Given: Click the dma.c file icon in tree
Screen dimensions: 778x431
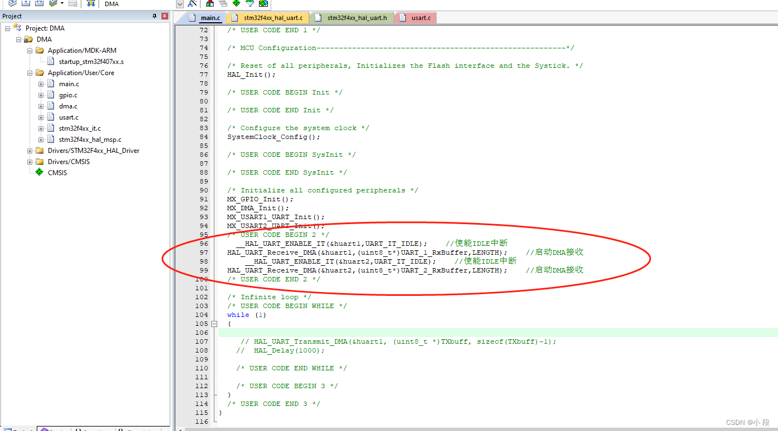Looking at the screenshot, I should coord(52,106).
